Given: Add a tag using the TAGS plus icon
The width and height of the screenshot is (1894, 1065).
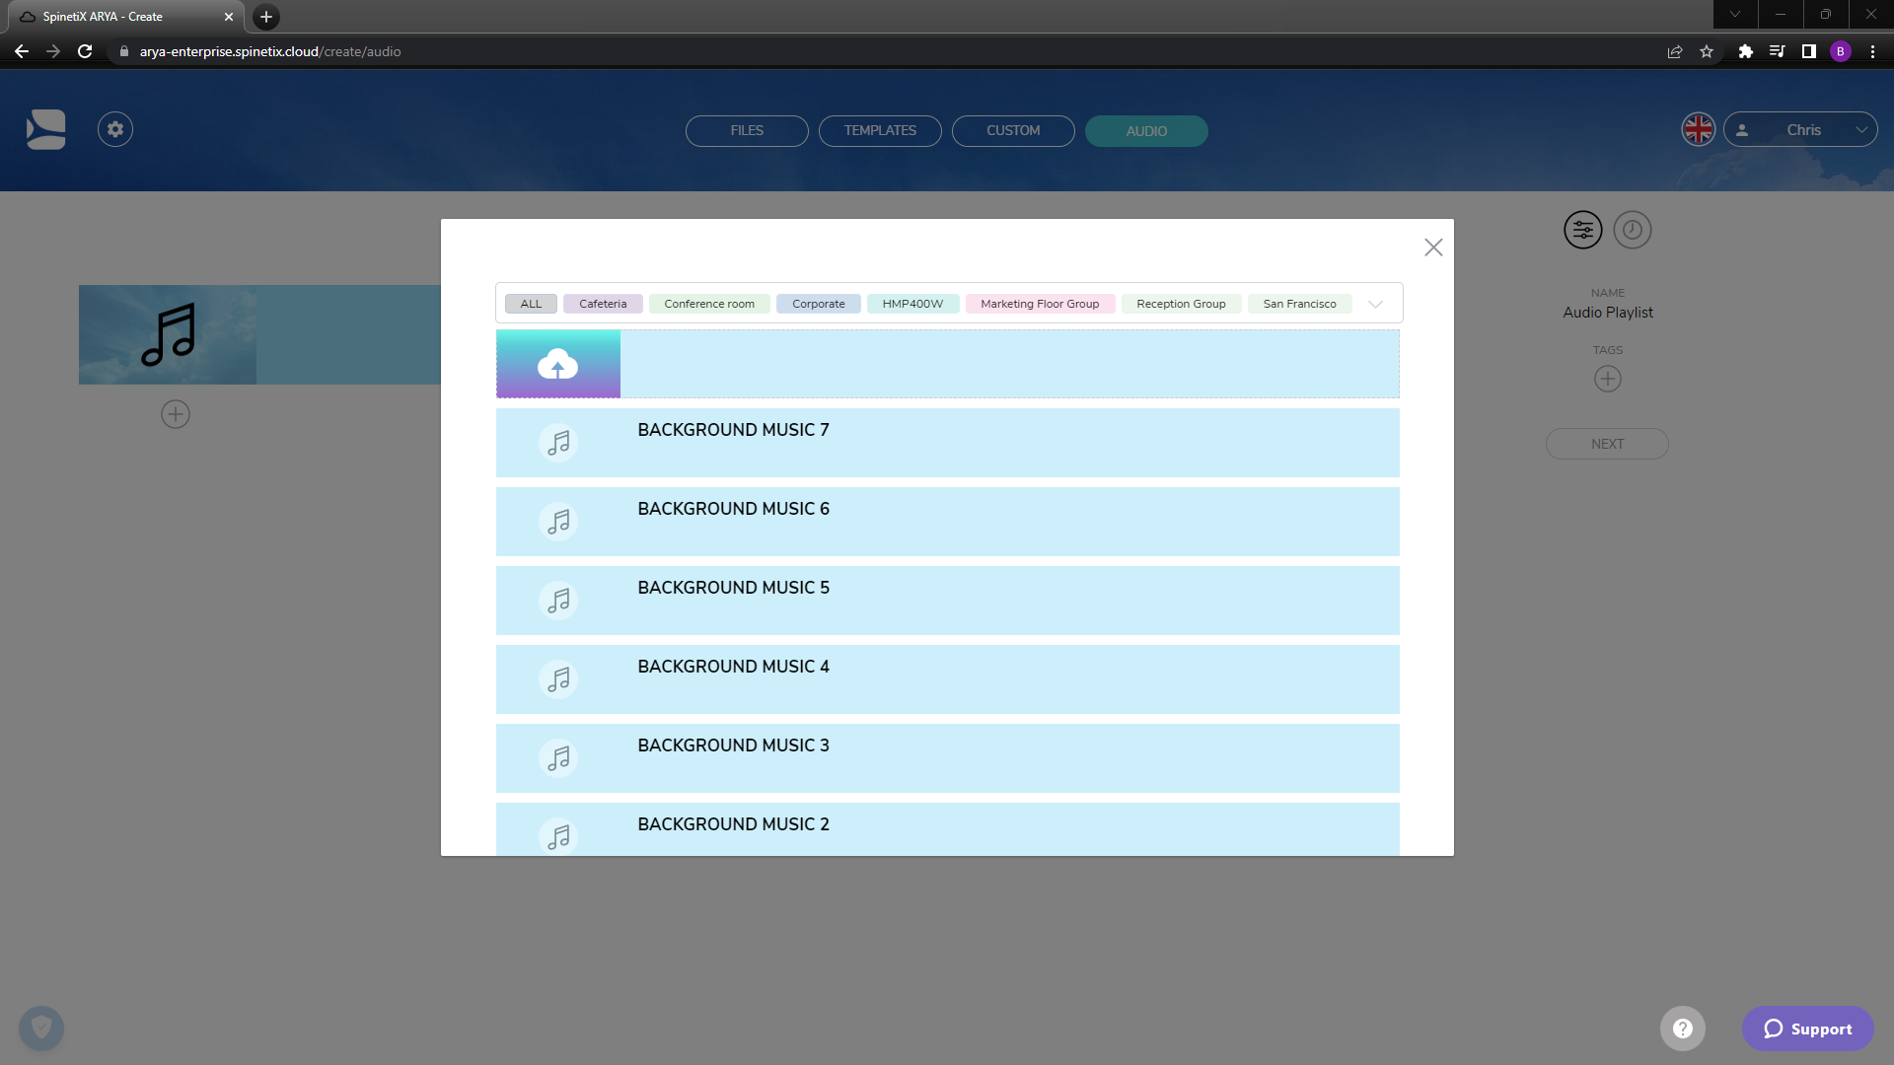Looking at the screenshot, I should 1607,378.
